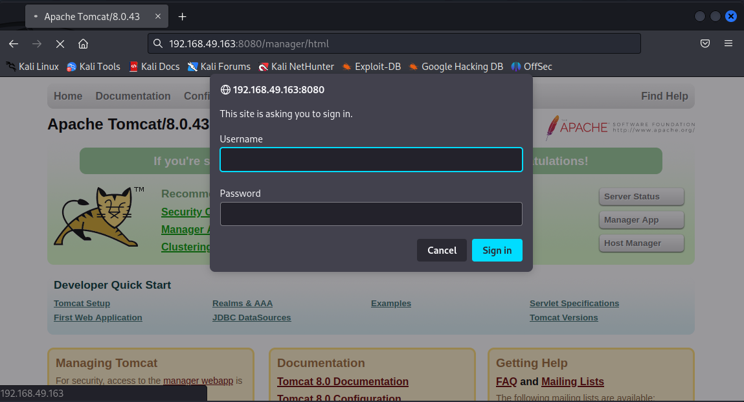
Task: Select the Apache Tomcat/8.0.43 tab
Action: pyautogui.click(x=91, y=17)
